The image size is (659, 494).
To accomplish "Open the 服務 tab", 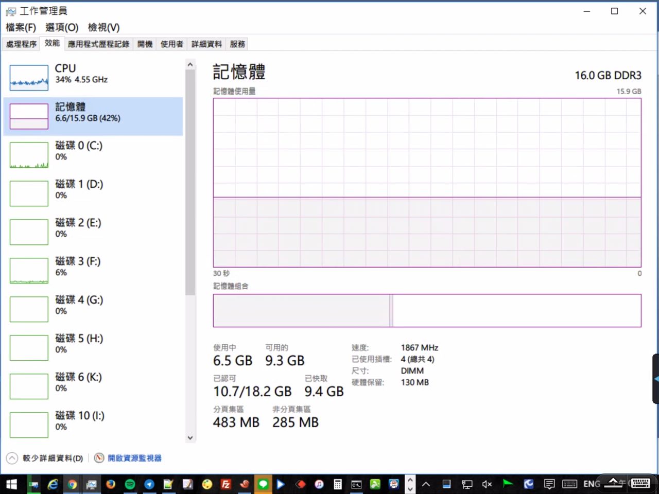I will point(237,44).
